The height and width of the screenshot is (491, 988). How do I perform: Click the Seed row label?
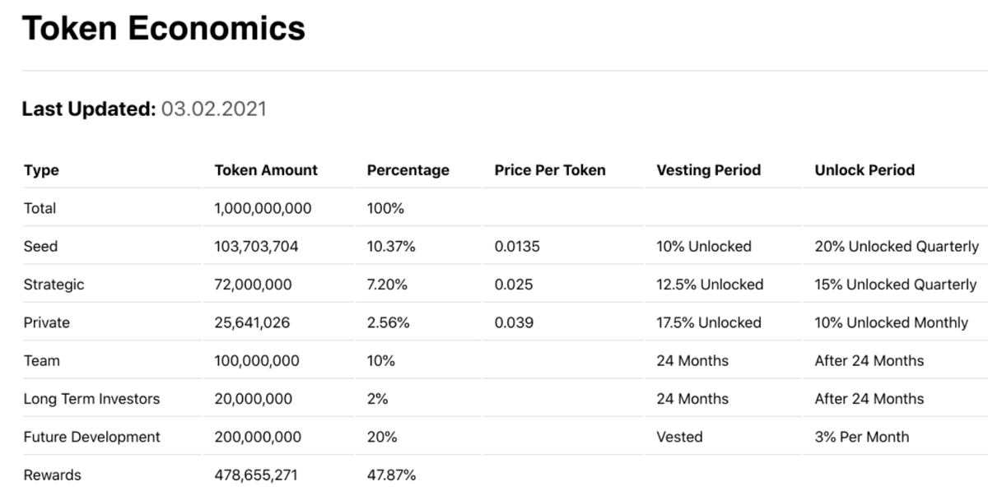[x=40, y=246]
